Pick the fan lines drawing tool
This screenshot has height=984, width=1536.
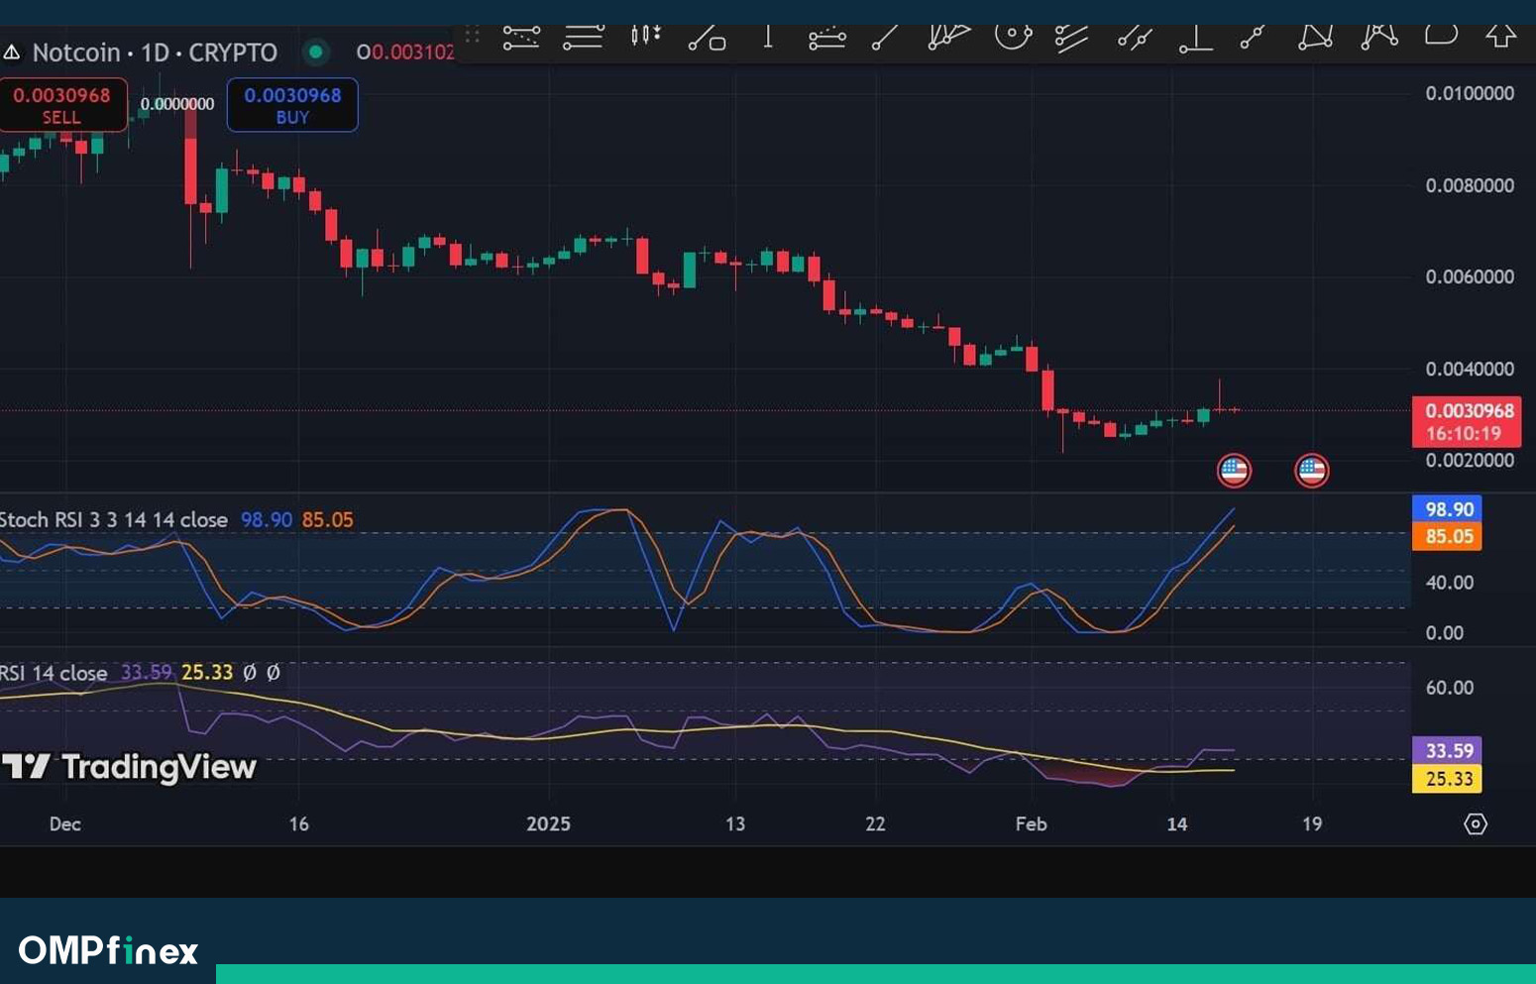click(947, 37)
